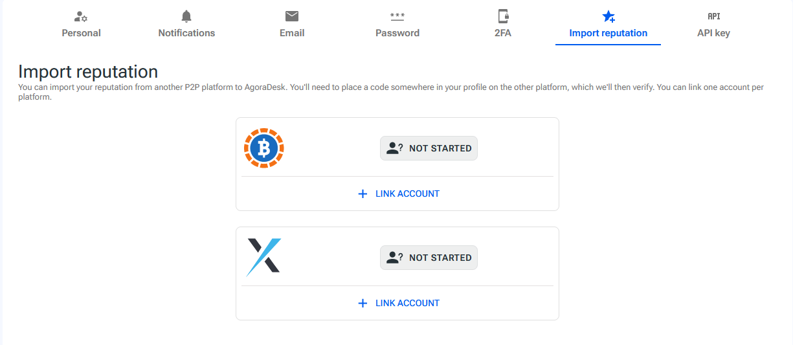The width and height of the screenshot is (793, 345).
Task: Switch to the API key tab label
Action: pyautogui.click(x=713, y=33)
